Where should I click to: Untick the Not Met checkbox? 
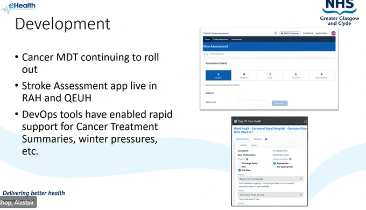coord(240,170)
